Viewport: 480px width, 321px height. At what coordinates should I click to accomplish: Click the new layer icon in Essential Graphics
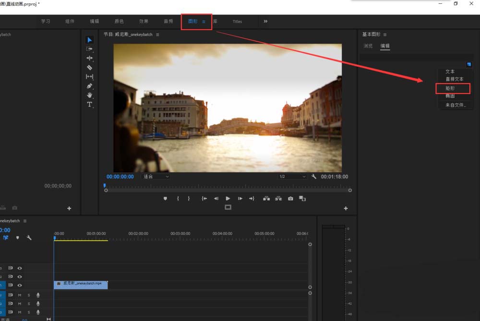coord(469,64)
